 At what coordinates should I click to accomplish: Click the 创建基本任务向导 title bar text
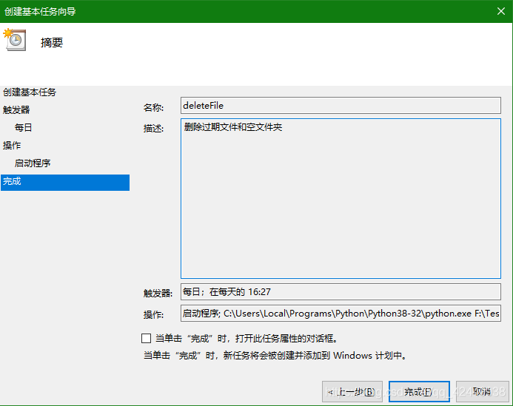click(x=40, y=11)
